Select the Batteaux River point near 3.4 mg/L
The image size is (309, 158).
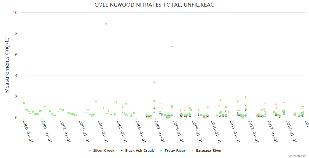[x=154, y=82]
